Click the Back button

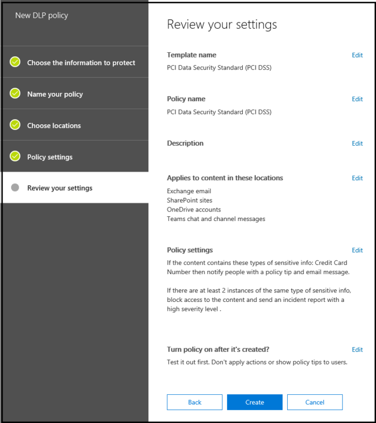tap(194, 402)
